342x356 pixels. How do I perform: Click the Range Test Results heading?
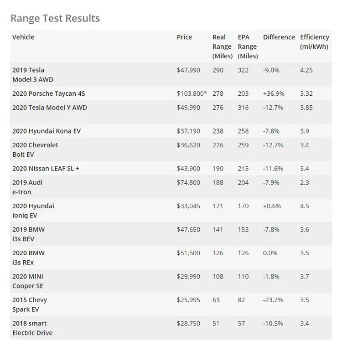point(55,18)
